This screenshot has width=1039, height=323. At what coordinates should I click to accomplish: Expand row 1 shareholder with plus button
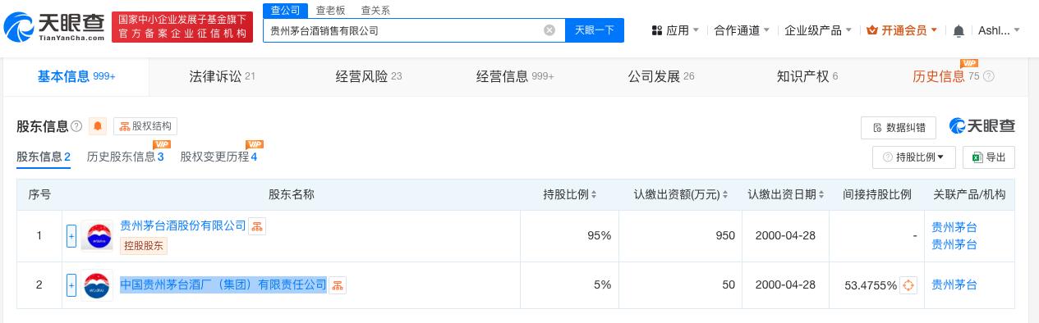point(71,236)
